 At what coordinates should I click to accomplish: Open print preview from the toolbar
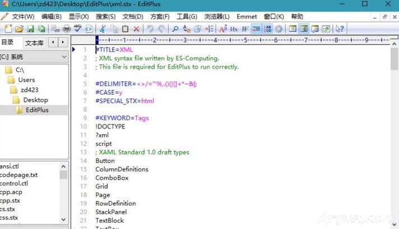pos(55,28)
